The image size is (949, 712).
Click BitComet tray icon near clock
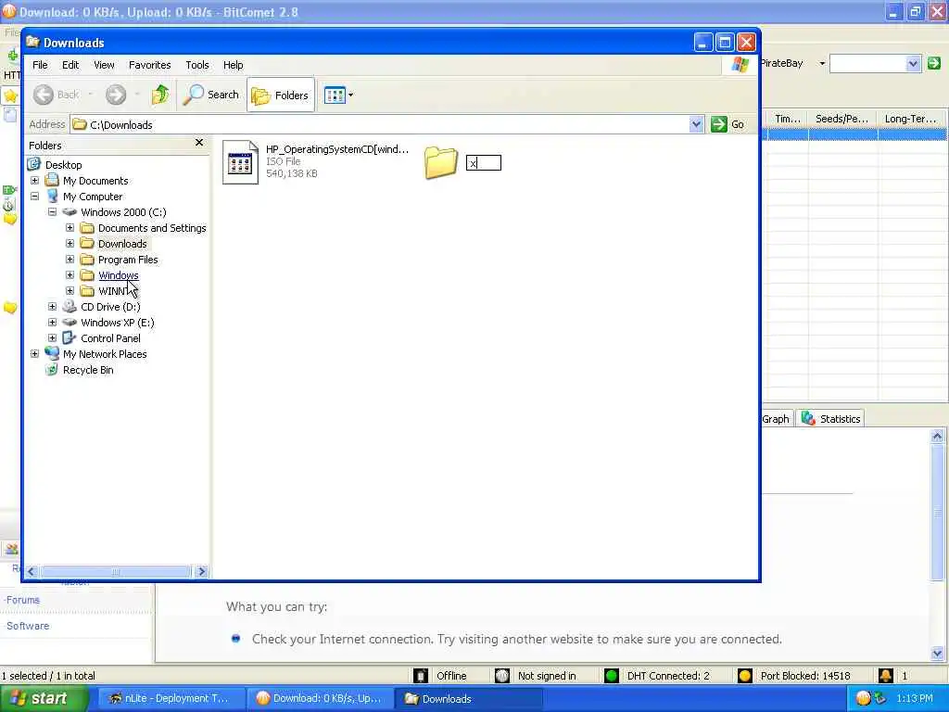click(x=864, y=698)
